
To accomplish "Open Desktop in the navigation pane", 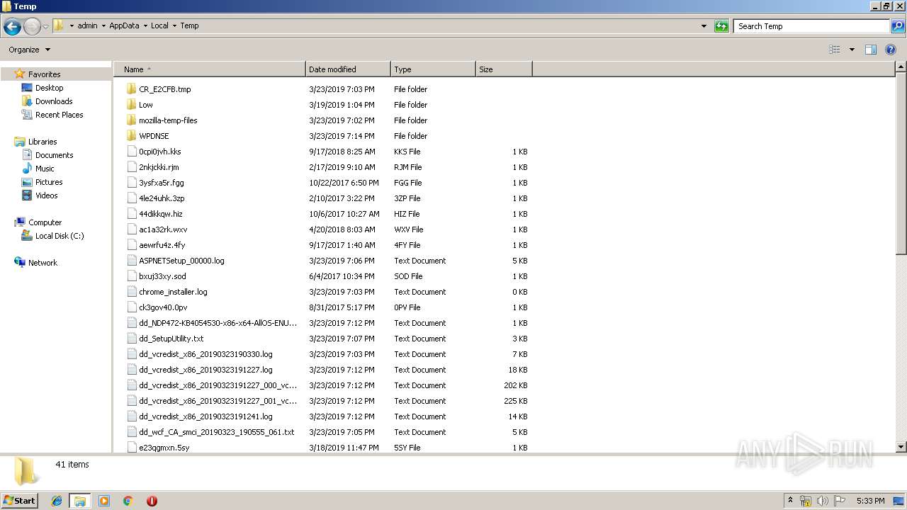I will 49,88.
